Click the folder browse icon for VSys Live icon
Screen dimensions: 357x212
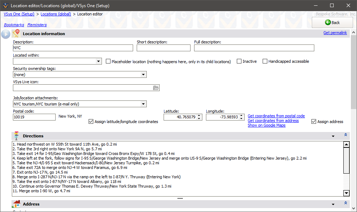[x=156, y=88]
